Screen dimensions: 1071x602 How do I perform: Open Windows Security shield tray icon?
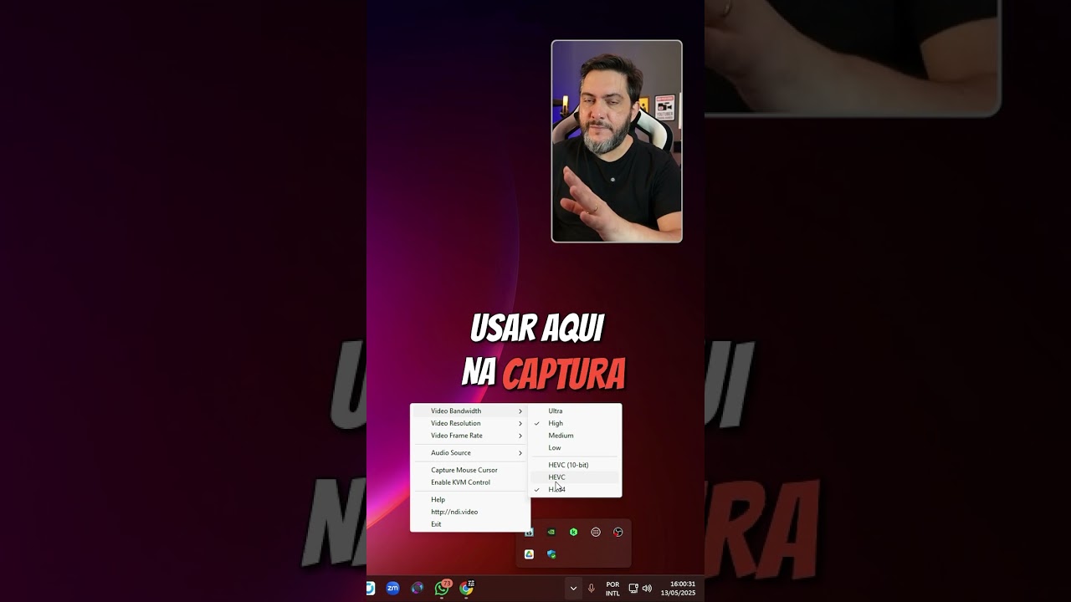coord(551,554)
